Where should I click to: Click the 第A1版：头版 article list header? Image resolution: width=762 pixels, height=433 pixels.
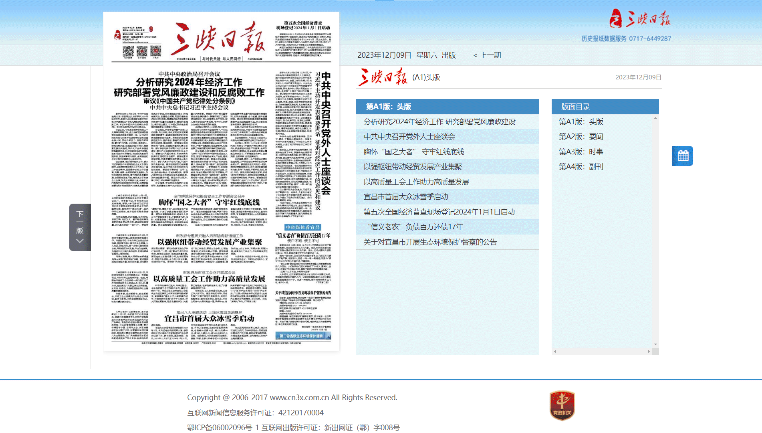click(448, 107)
